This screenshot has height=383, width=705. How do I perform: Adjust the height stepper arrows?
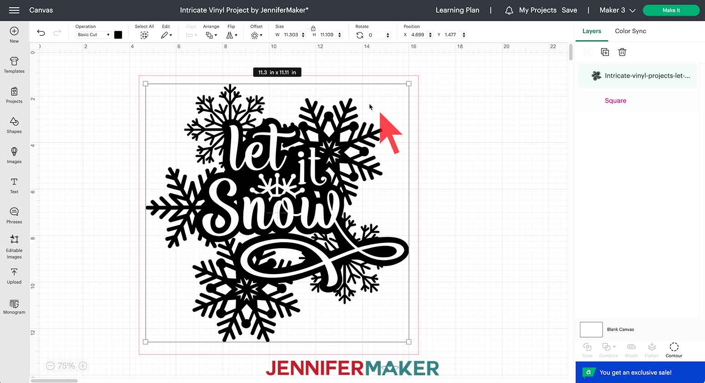coord(339,34)
